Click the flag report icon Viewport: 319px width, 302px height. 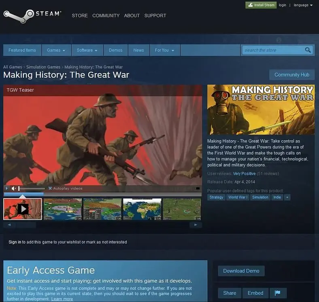pyautogui.click(x=278, y=293)
